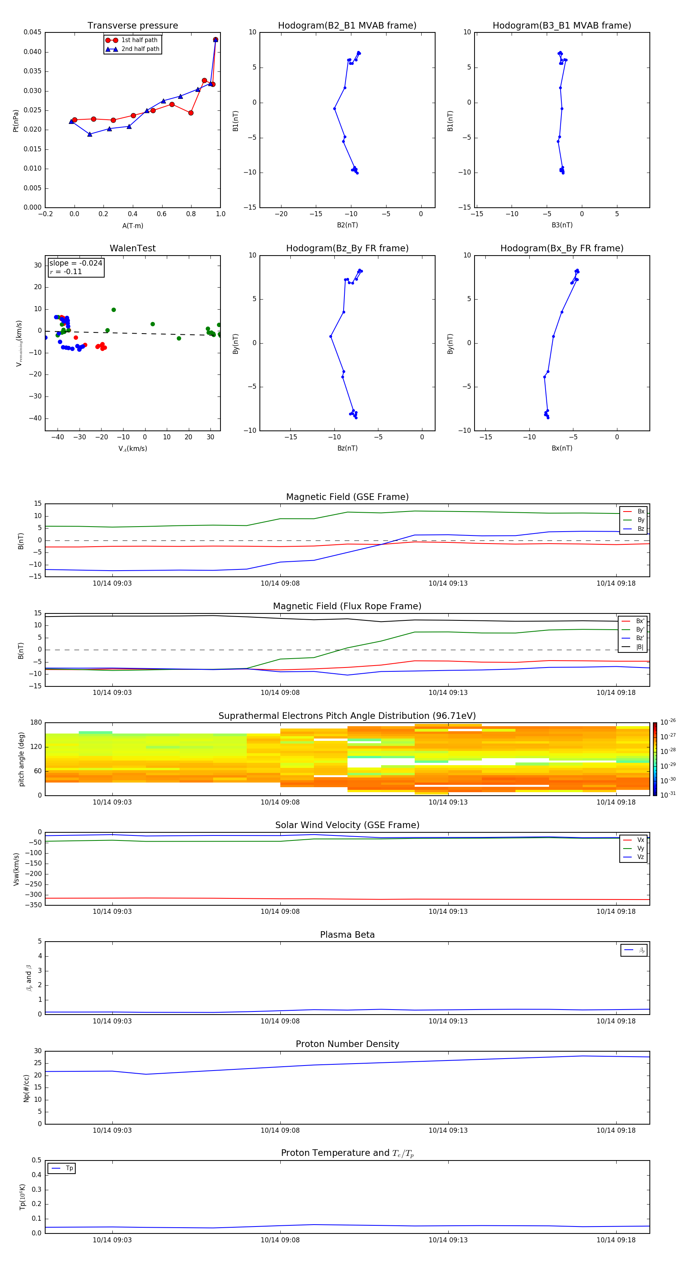695x1274 pixels.
Task: Click the 'Magnetic Field (Flux Rope Frame)' title
Action: (347, 607)
